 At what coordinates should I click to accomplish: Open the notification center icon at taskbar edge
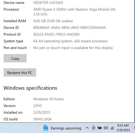pyautogui.click(x=134, y=128)
